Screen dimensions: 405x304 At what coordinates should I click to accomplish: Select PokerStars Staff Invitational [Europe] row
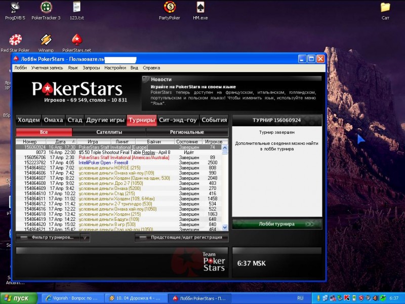[118, 147]
